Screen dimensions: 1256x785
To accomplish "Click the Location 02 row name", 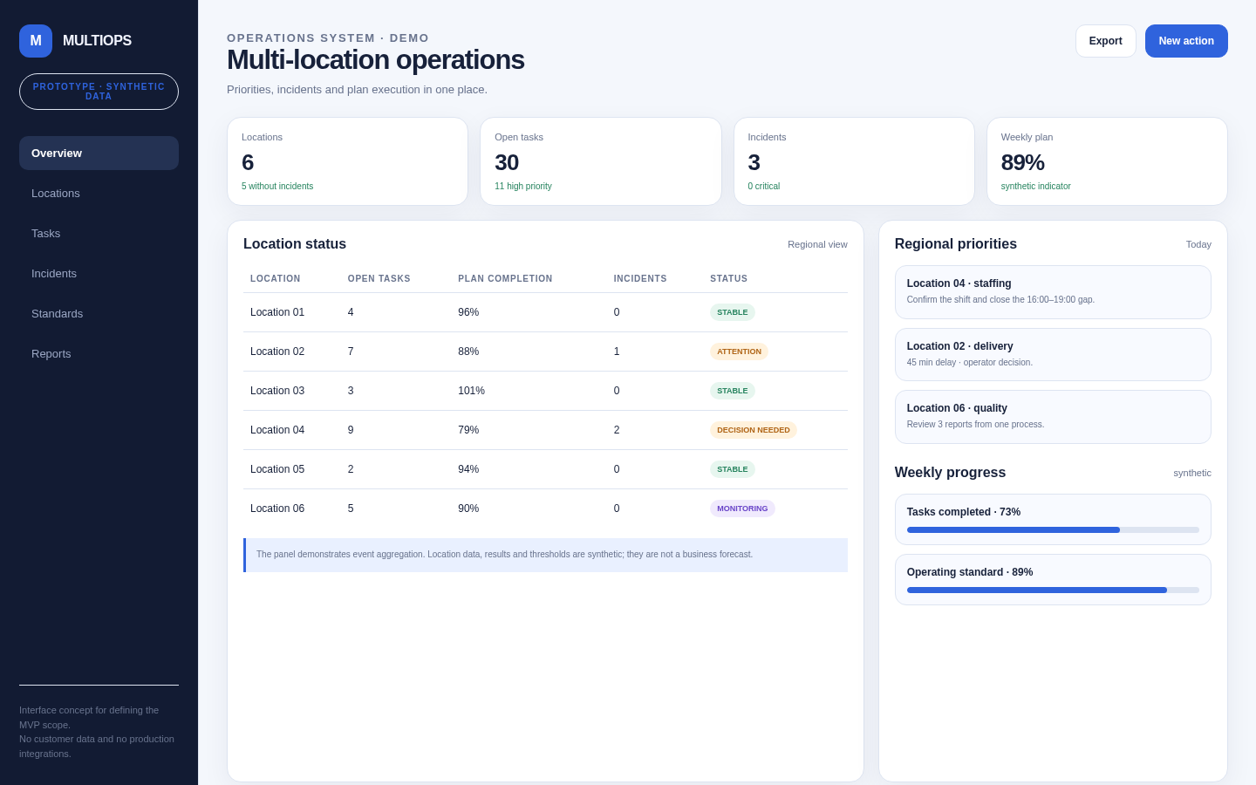I will (x=277, y=352).
